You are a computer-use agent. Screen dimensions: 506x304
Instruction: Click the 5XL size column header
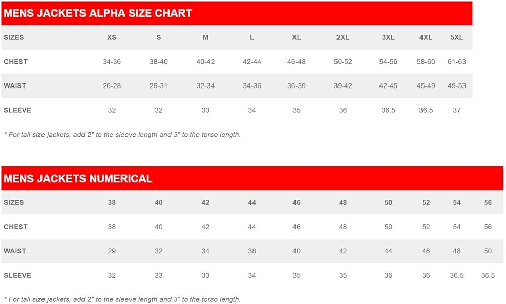point(456,37)
